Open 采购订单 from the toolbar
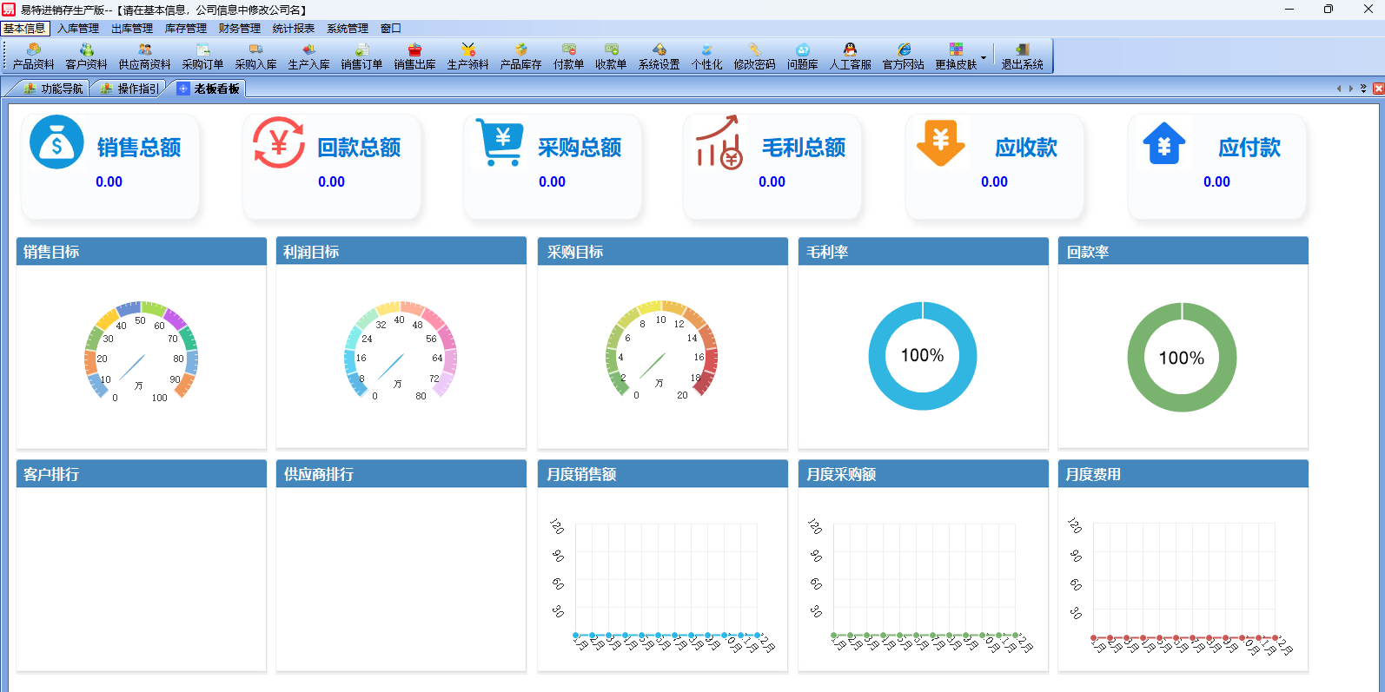The image size is (1385, 692). coord(202,56)
